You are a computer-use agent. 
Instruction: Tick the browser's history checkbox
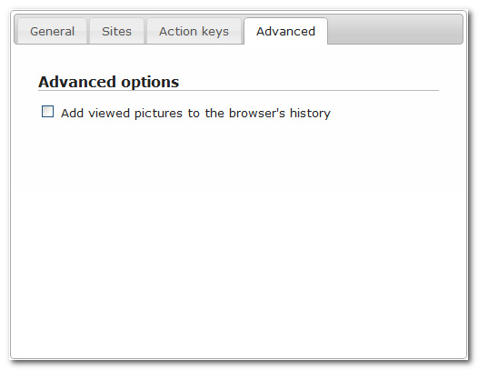coord(47,112)
